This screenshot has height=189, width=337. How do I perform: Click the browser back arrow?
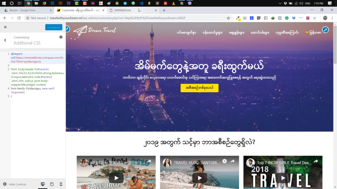pyautogui.click(x=5, y=18)
